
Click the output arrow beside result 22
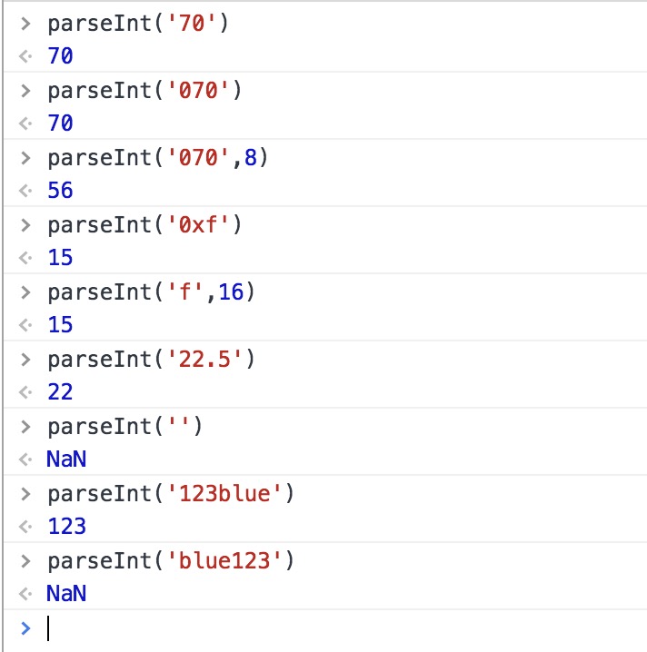pos(25,393)
